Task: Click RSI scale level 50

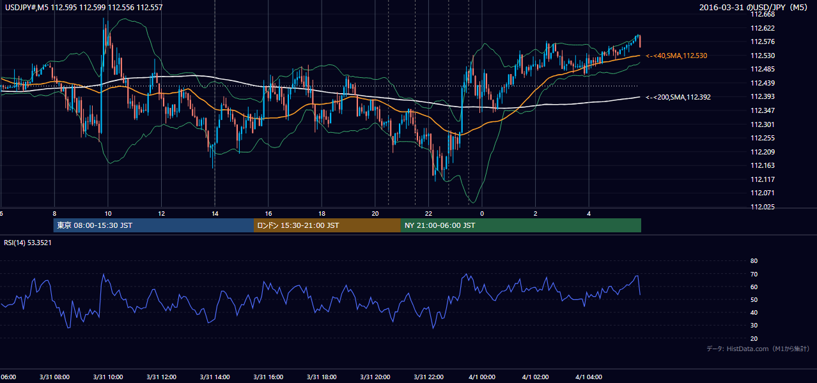Action: coord(754,299)
